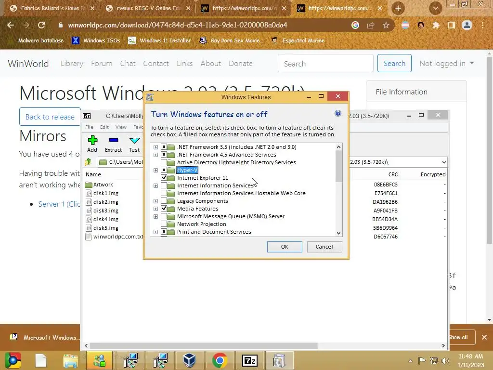The height and width of the screenshot is (370, 493).
Task: Uncheck Internet Explorer 11
Action: click(164, 178)
